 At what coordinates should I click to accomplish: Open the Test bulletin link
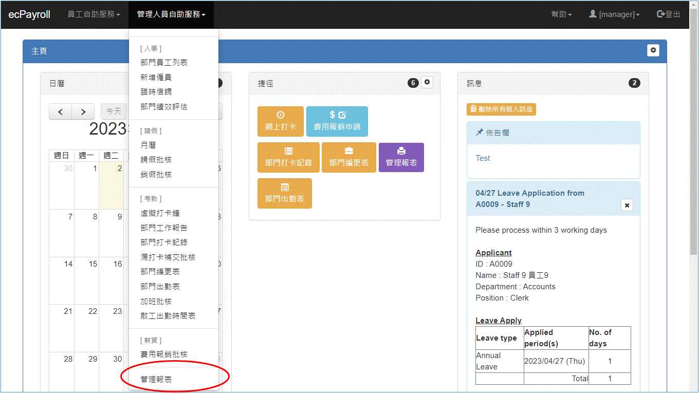(483, 158)
